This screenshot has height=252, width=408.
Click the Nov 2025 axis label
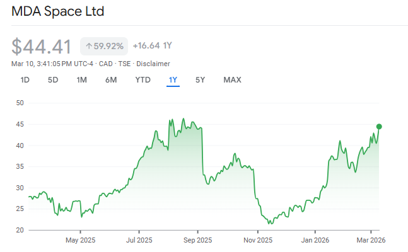pyautogui.click(x=258, y=240)
